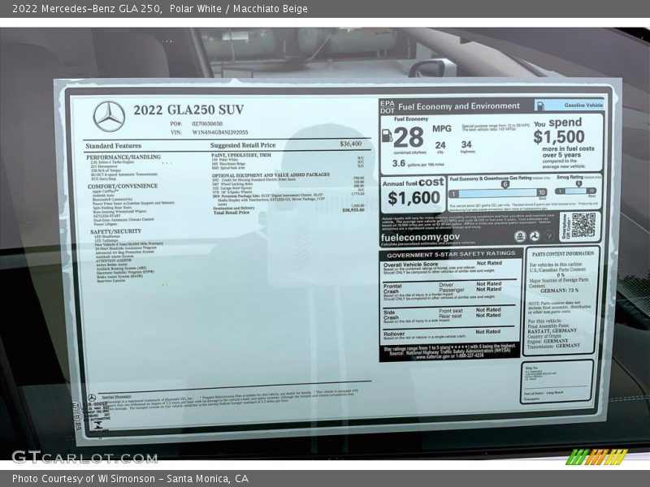Click the 'Port of Entry: Long Beach' line
Image resolution: width=650 pixels, height=487 pixels.
tap(544, 393)
